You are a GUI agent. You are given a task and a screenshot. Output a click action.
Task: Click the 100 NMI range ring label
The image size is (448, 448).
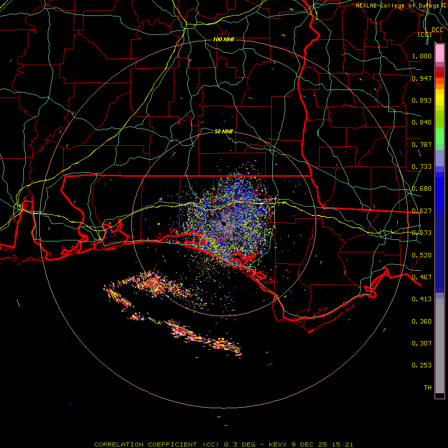pos(224,39)
